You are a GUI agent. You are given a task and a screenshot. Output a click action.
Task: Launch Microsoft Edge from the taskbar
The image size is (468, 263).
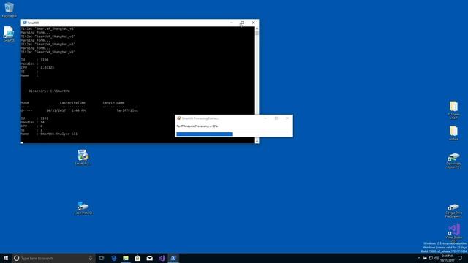coord(114,258)
